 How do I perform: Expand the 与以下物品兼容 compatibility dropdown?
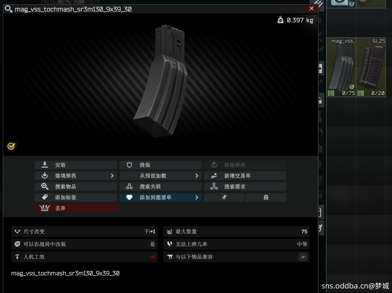point(303,257)
